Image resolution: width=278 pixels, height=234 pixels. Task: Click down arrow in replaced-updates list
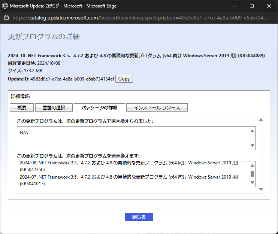[x=252, y=182]
